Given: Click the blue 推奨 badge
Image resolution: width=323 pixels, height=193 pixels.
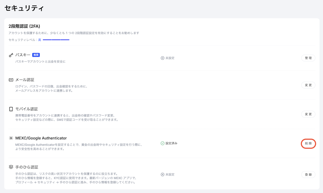Looking at the screenshot, I should point(36,54).
